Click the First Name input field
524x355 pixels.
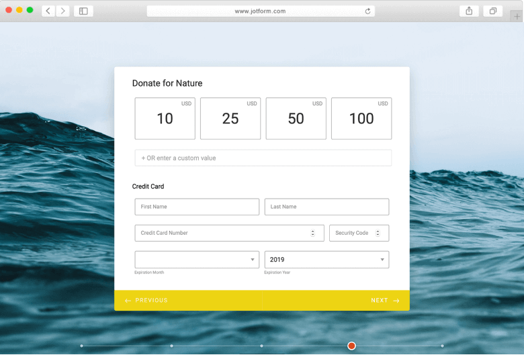(x=197, y=207)
